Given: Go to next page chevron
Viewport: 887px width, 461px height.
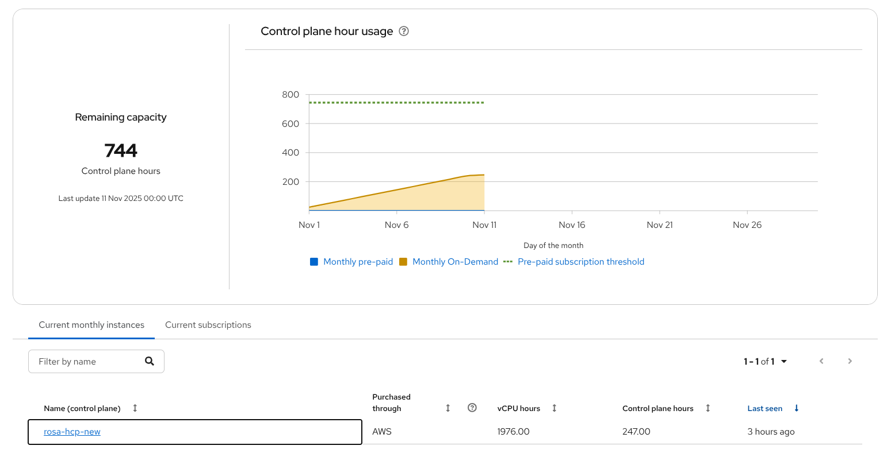Looking at the screenshot, I should coord(850,361).
